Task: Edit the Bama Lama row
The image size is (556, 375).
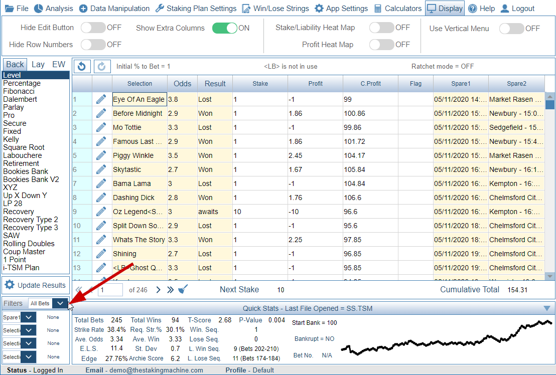Action: click(101, 183)
